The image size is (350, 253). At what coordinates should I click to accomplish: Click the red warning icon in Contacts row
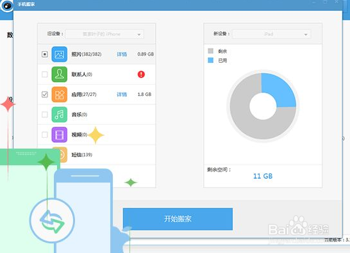[x=141, y=74]
